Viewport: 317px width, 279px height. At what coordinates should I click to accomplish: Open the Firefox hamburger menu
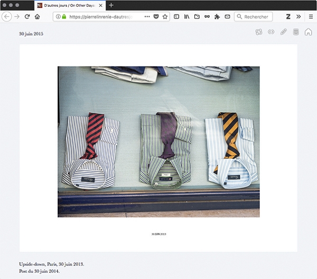(311, 17)
